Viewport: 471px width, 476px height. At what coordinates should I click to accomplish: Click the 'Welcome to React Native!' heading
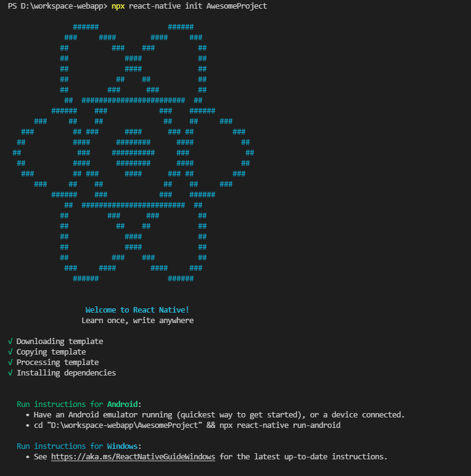[137, 310]
